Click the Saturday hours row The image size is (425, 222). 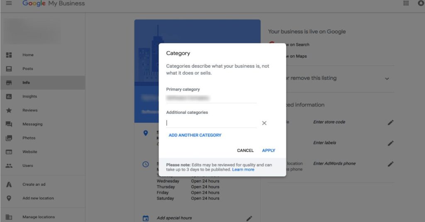point(188,198)
